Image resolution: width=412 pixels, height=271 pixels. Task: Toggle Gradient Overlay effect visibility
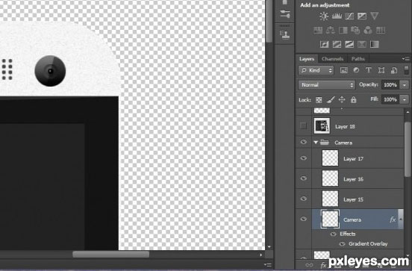pyautogui.click(x=342, y=244)
